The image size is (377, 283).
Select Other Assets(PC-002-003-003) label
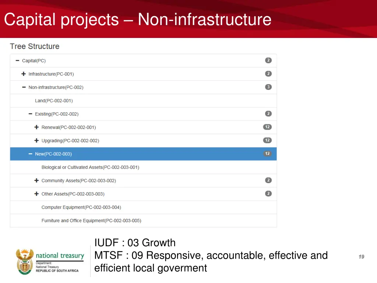73,194
